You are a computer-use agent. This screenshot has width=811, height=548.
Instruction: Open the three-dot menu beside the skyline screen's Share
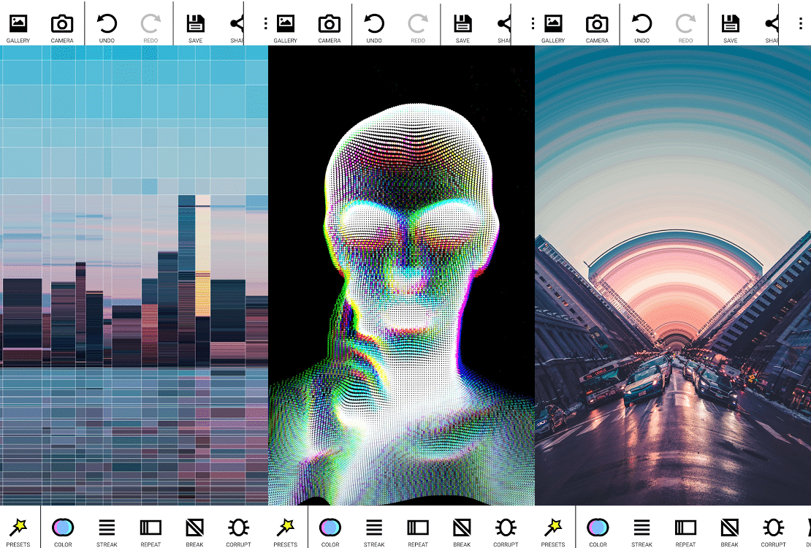265,23
